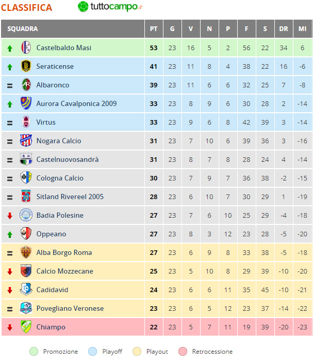Click the Aurora Cavalponica 2009 crest

point(26,103)
